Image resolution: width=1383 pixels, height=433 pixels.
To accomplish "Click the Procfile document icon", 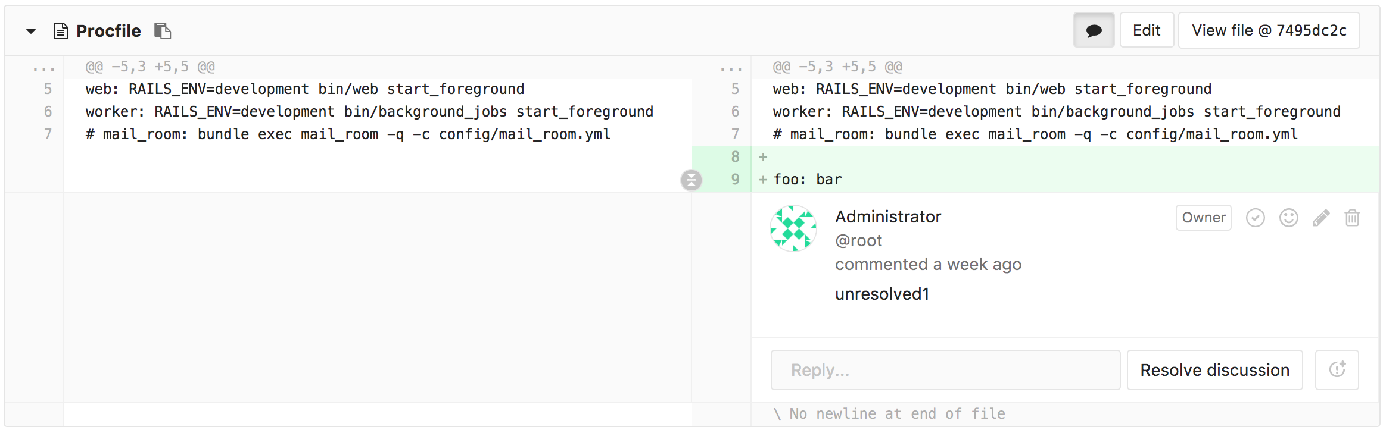I will pyautogui.click(x=60, y=31).
